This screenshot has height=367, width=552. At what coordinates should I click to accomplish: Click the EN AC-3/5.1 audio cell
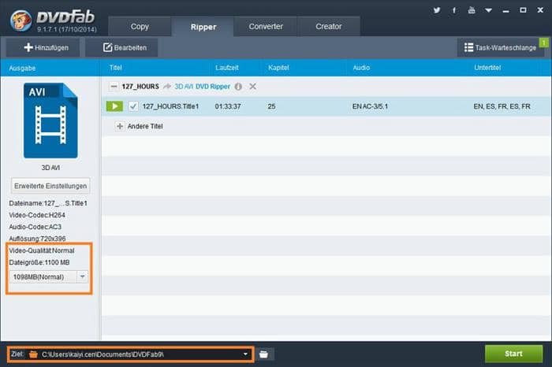coord(370,106)
